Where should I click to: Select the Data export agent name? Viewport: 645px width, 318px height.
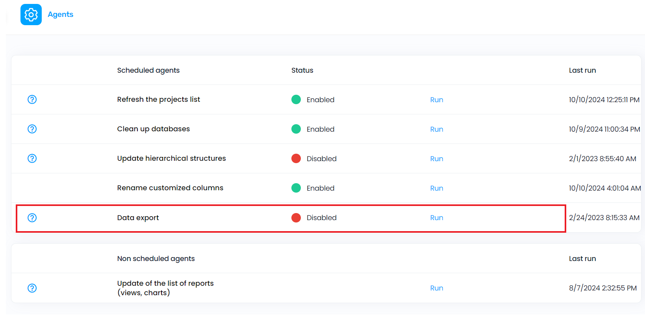(x=138, y=218)
